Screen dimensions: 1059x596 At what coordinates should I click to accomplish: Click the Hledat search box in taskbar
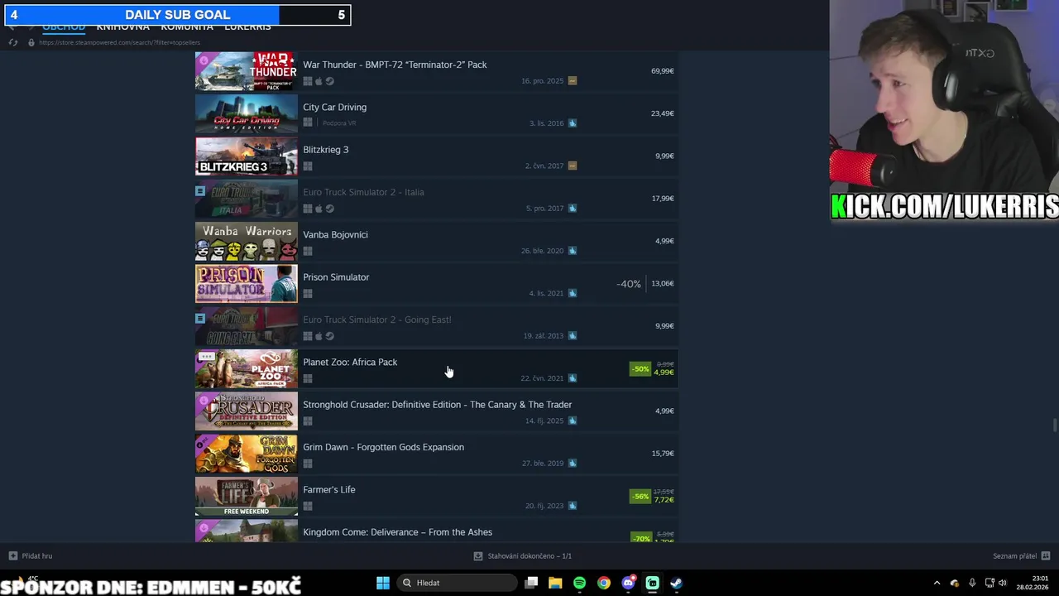pyautogui.click(x=457, y=583)
